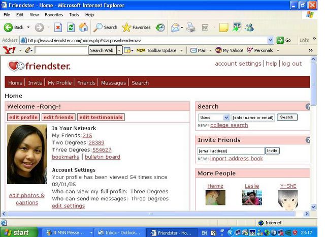Open My Yahoo! toolbar button

229,50
